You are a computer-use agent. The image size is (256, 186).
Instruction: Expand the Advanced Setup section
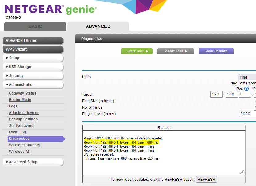(x=33, y=162)
